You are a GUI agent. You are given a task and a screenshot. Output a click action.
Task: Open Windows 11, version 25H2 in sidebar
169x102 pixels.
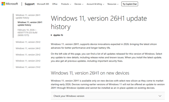(28, 42)
